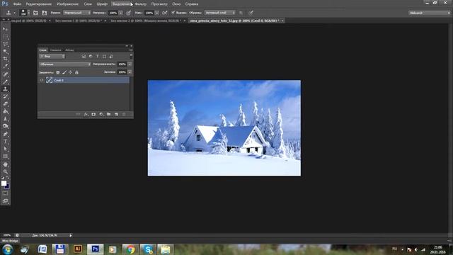Select the Rectangular Marquee tool
This screenshot has height=255, width=453.
(5, 37)
